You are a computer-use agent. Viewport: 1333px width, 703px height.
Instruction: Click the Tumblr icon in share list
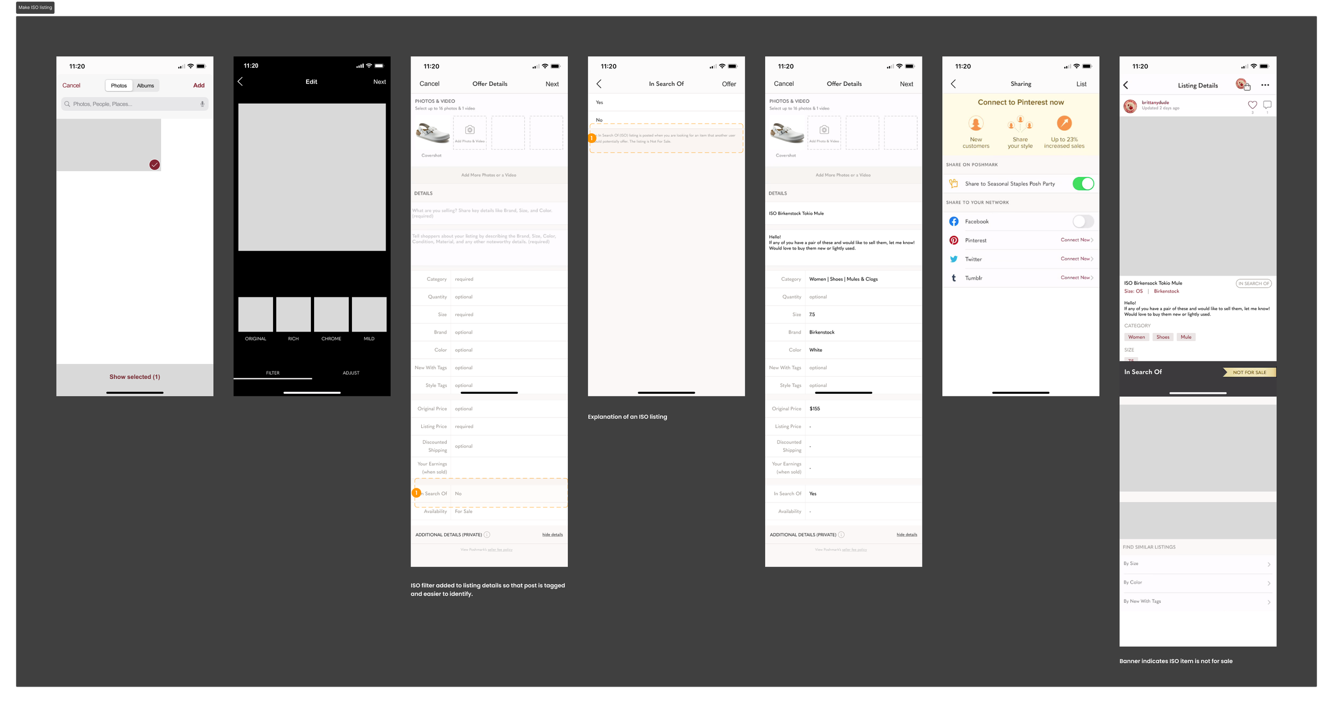954,278
